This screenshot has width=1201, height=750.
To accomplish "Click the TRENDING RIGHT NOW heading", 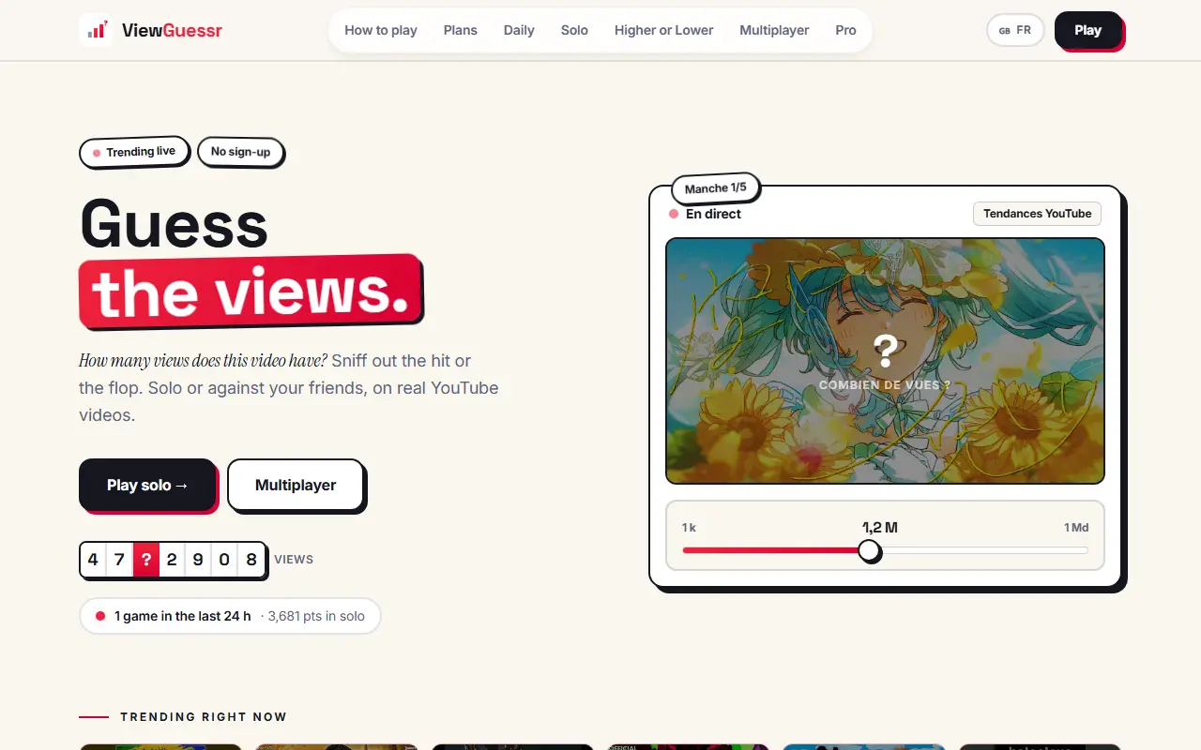I will 204,717.
